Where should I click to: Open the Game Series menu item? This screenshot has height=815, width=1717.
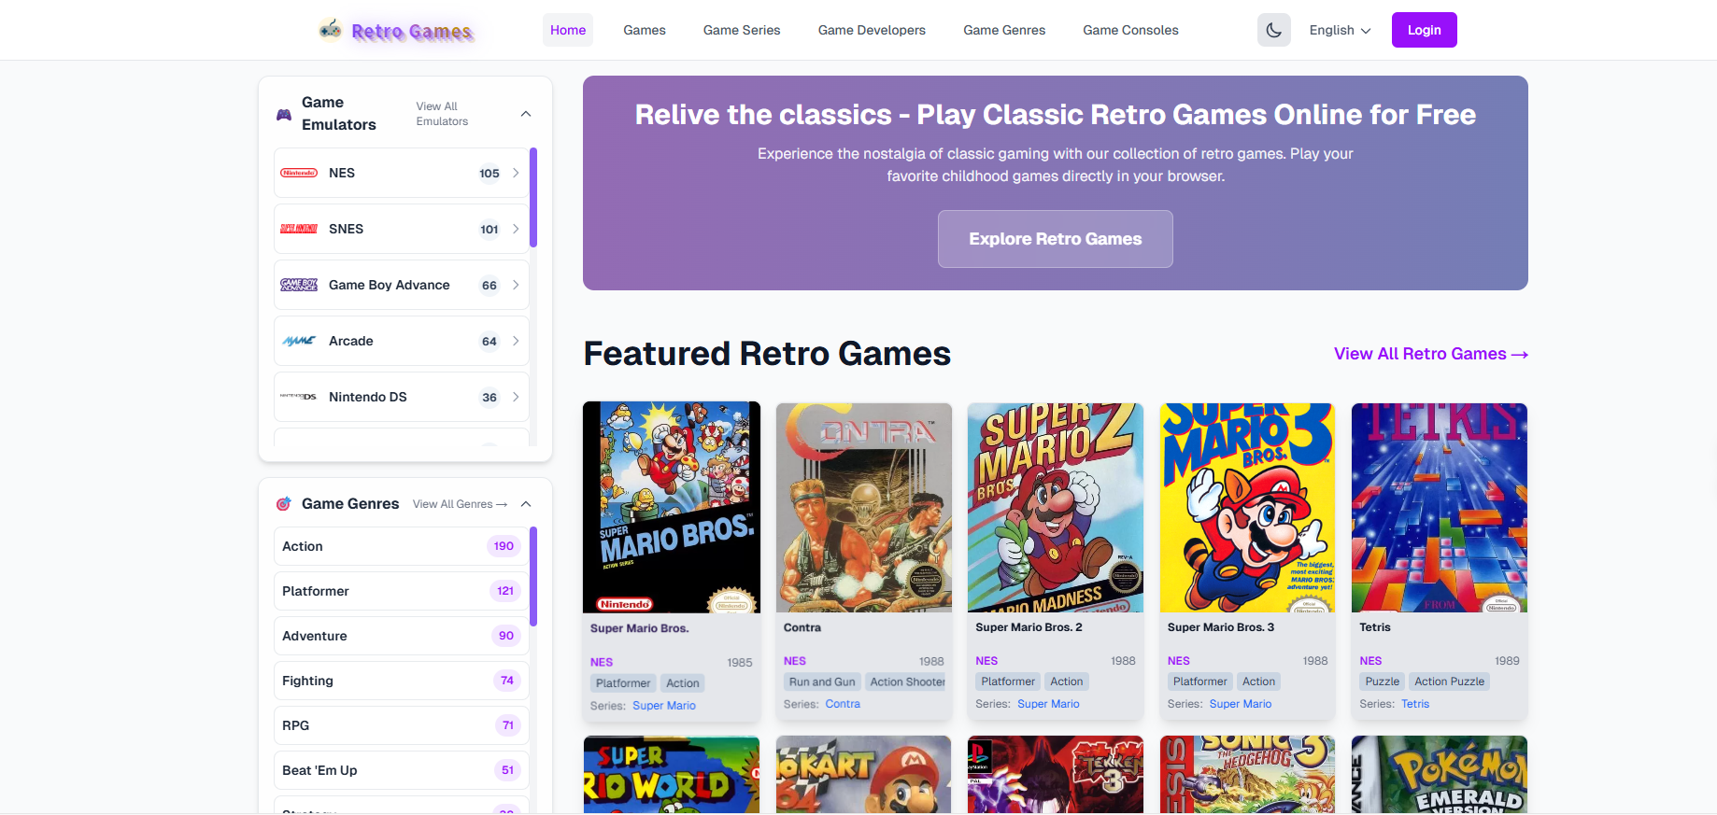coord(742,30)
